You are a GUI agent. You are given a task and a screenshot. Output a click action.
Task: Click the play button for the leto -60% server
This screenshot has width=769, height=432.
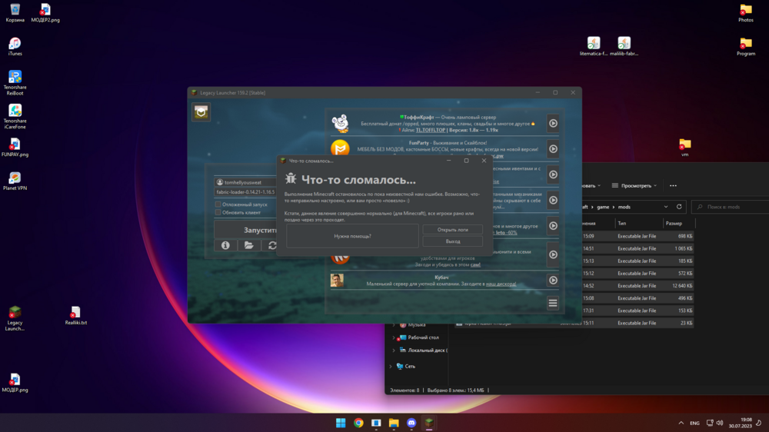tap(553, 225)
